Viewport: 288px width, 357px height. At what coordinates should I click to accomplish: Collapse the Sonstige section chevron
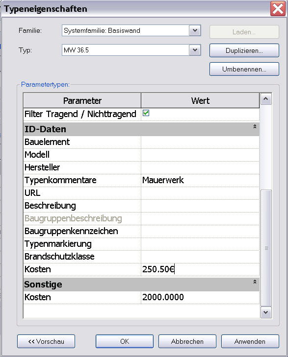tap(255, 282)
